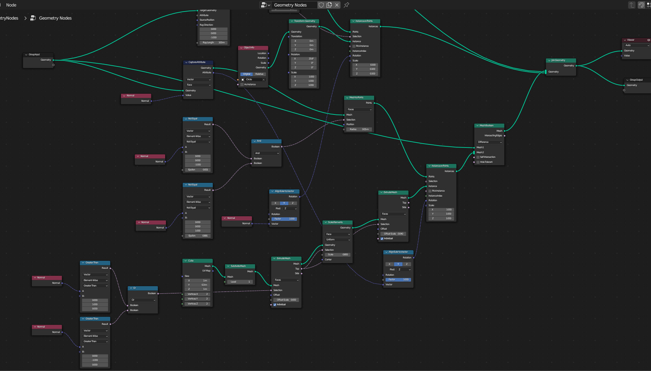Open the Auto dropdown in Viewer node
Image resolution: width=651 pixels, height=371 pixels.
[x=637, y=45]
